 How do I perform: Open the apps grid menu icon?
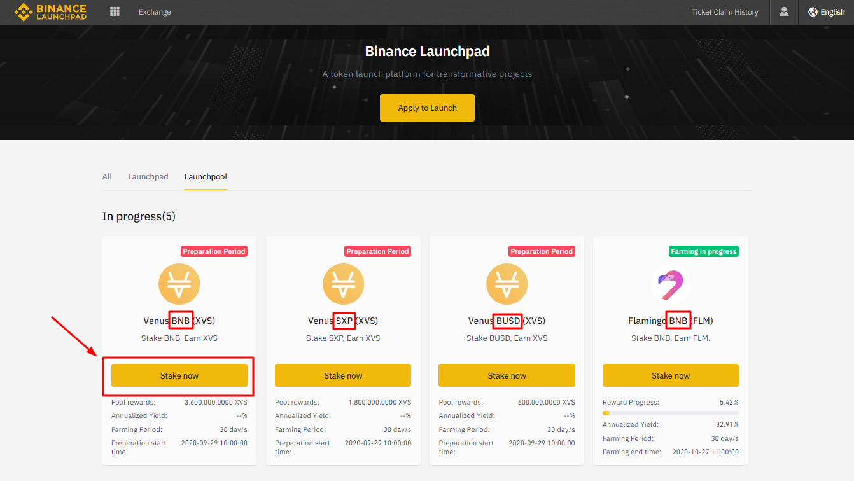pyautogui.click(x=115, y=11)
